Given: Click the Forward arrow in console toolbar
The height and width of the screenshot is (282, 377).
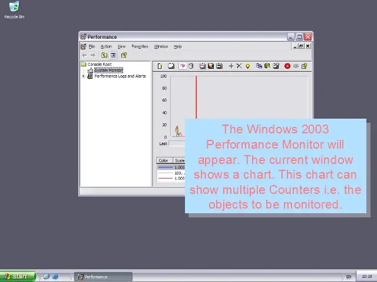Looking at the screenshot, I should pos(92,55).
